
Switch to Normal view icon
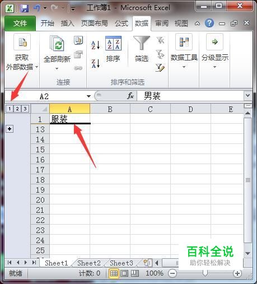(114, 273)
